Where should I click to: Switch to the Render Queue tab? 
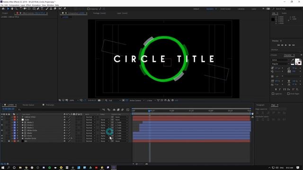click(x=28, y=105)
